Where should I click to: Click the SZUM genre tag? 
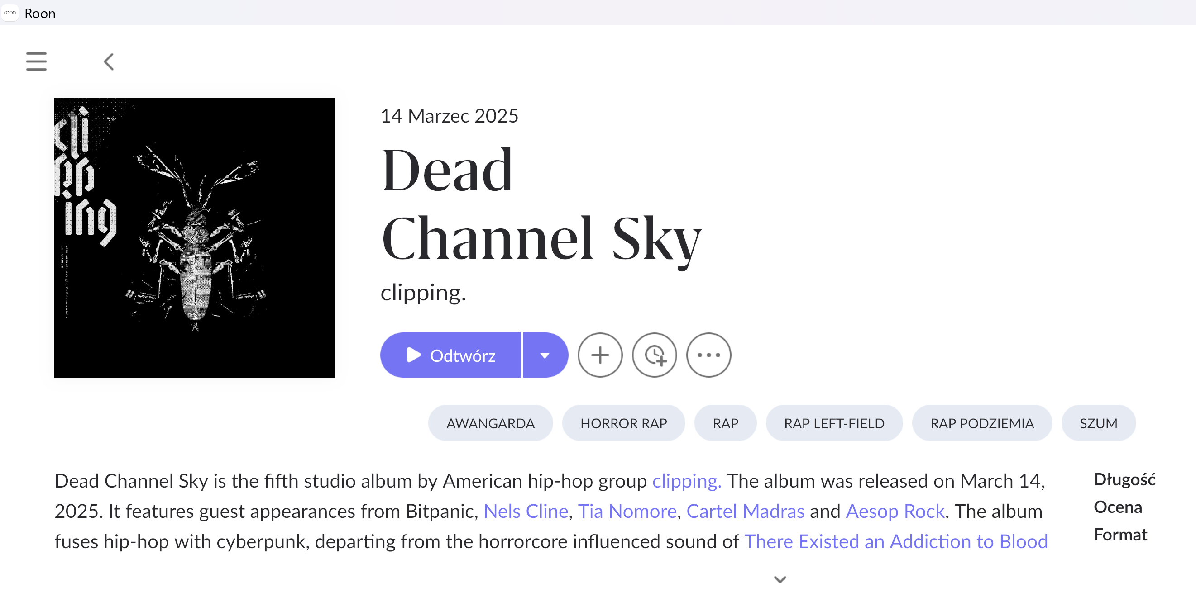(x=1098, y=423)
